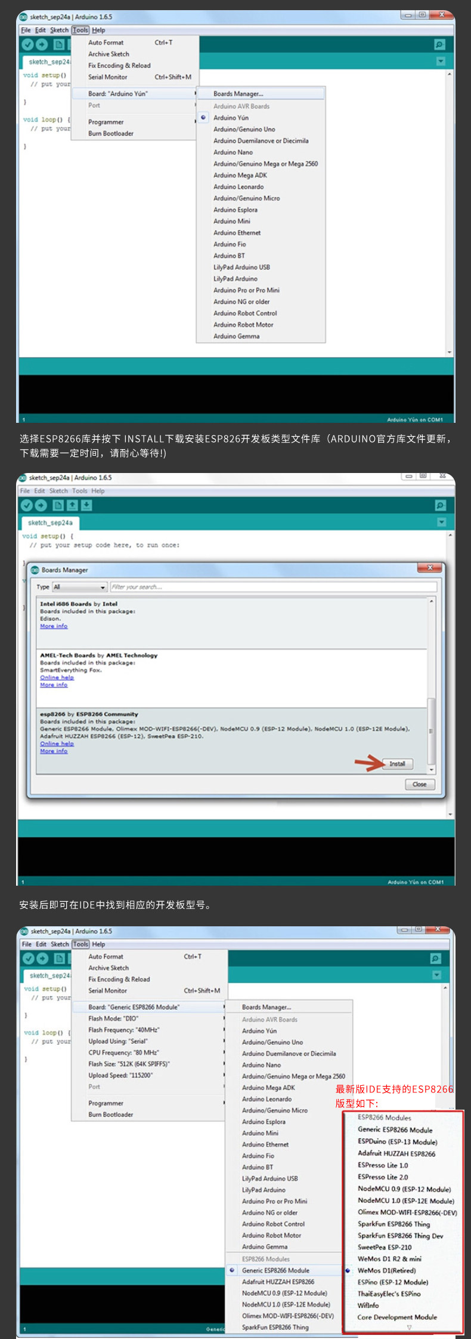Image resolution: width=471 pixels, height=1339 pixels.
Task: Expand Flash Size: "512K (64K SPIFFS)" submenu
Action: click(148, 1064)
